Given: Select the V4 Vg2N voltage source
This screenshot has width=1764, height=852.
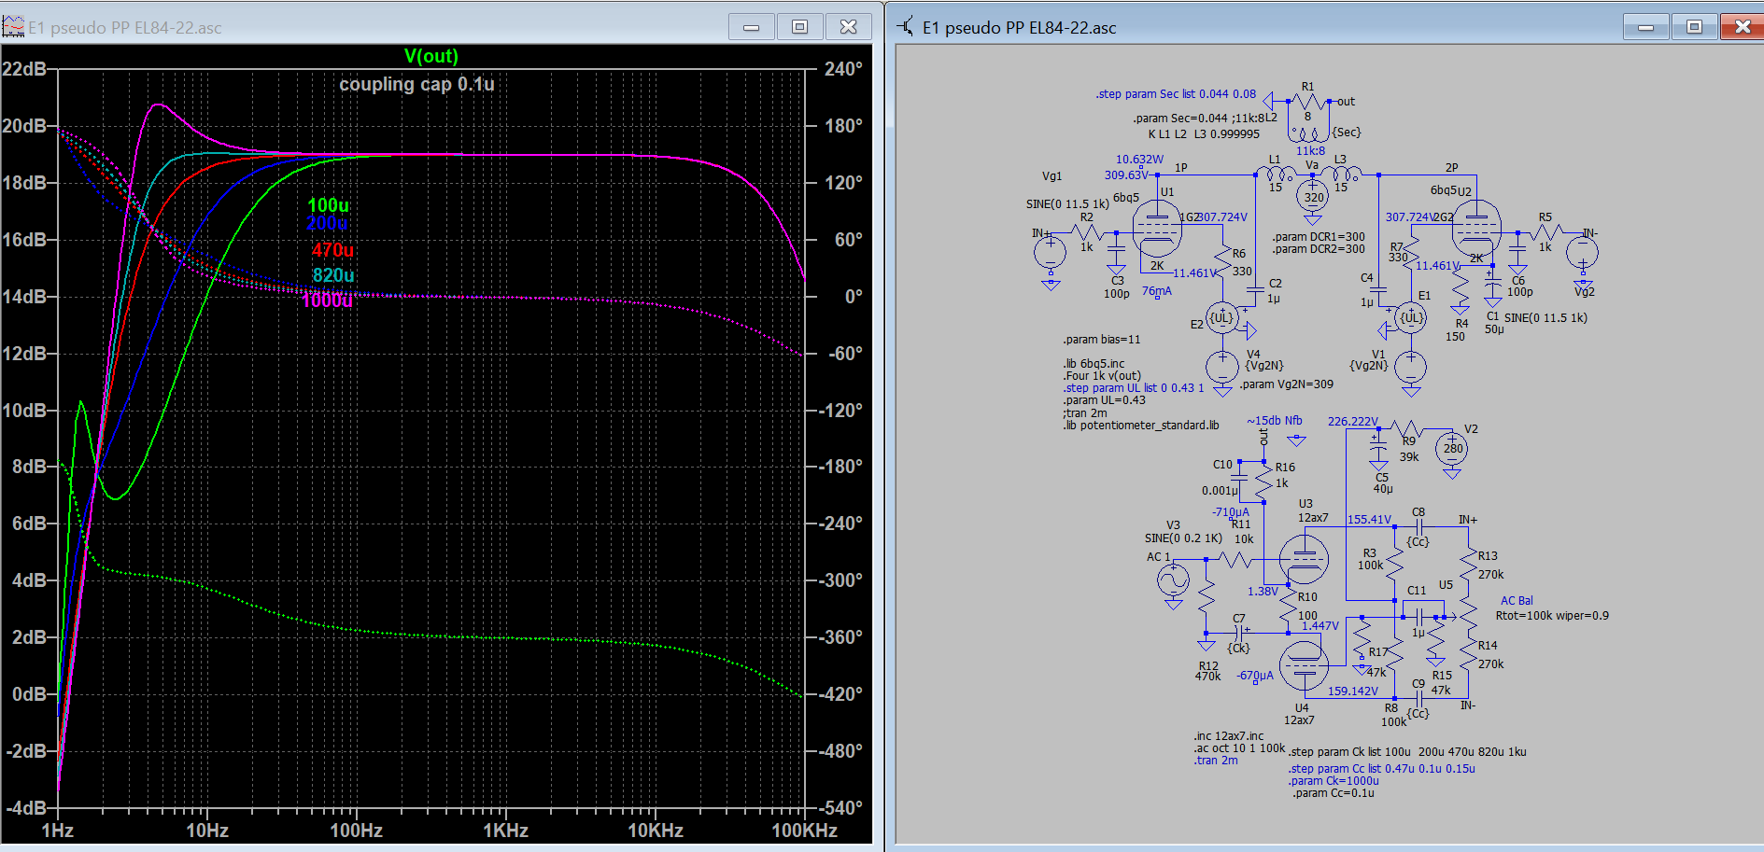Looking at the screenshot, I should pyautogui.click(x=1222, y=367).
